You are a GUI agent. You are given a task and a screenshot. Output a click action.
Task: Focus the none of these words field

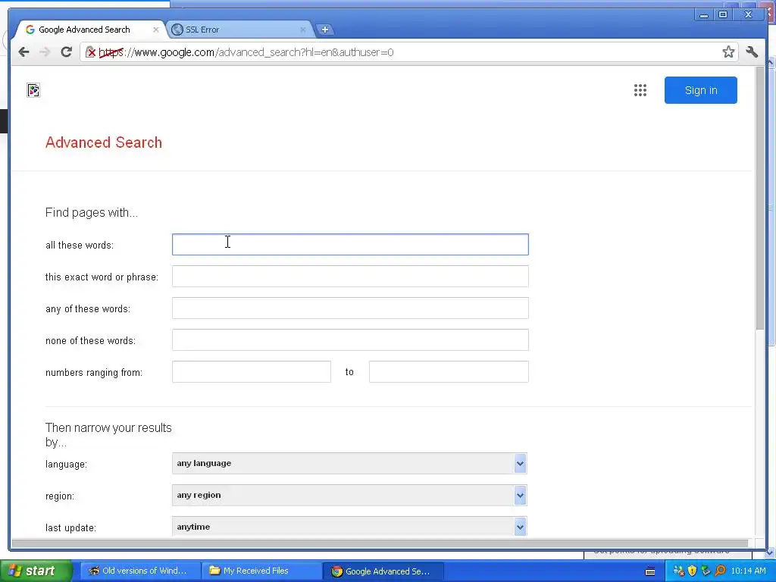click(x=350, y=340)
